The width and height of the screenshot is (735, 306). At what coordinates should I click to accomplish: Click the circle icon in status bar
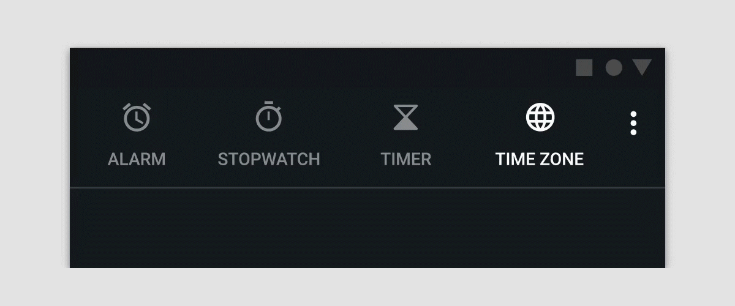(614, 68)
